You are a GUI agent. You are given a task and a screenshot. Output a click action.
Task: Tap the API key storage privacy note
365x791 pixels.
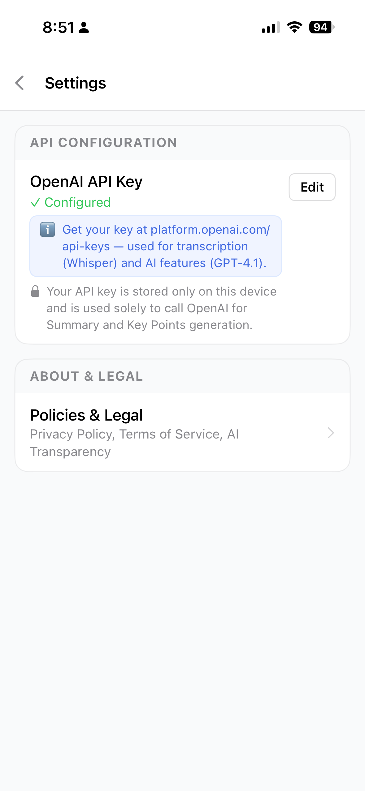[161, 308]
